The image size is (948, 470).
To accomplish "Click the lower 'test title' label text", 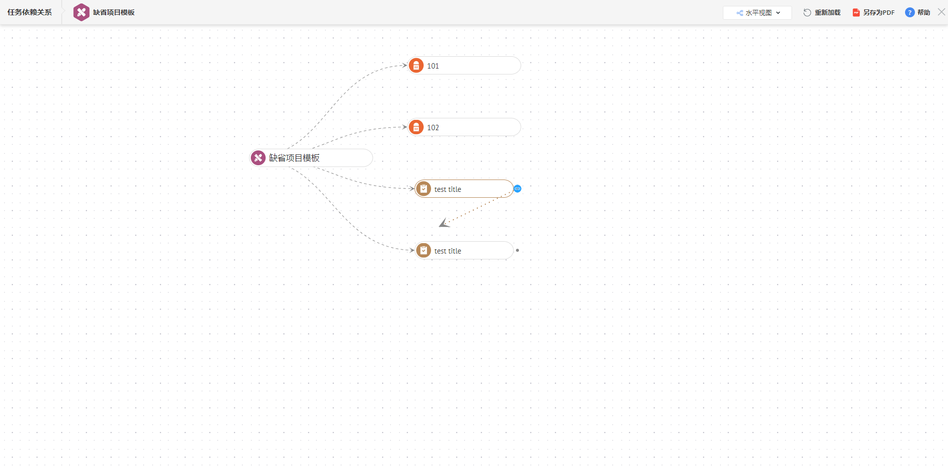I will pyautogui.click(x=448, y=251).
